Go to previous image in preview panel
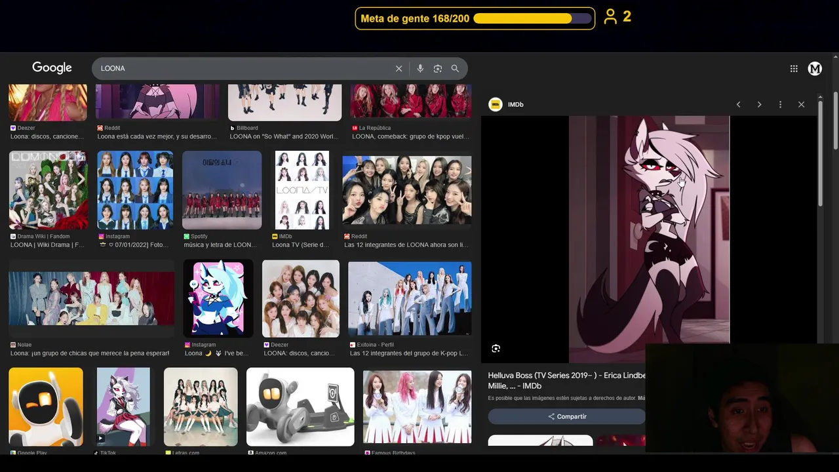The width and height of the screenshot is (839, 472). tap(738, 104)
